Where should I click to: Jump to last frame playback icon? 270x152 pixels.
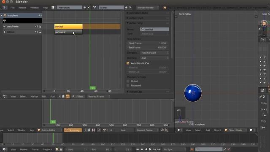[159, 149]
